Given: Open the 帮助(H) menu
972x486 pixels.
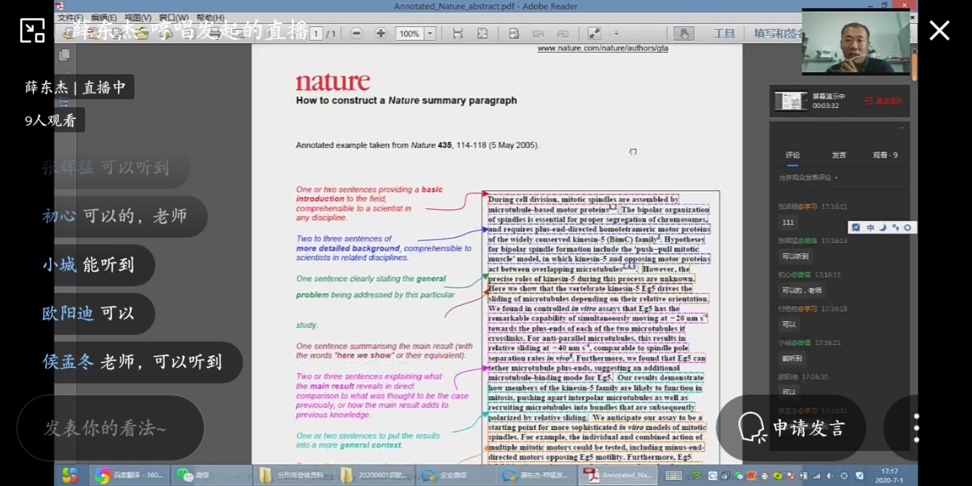Looking at the screenshot, I should (x=210, y=18).
